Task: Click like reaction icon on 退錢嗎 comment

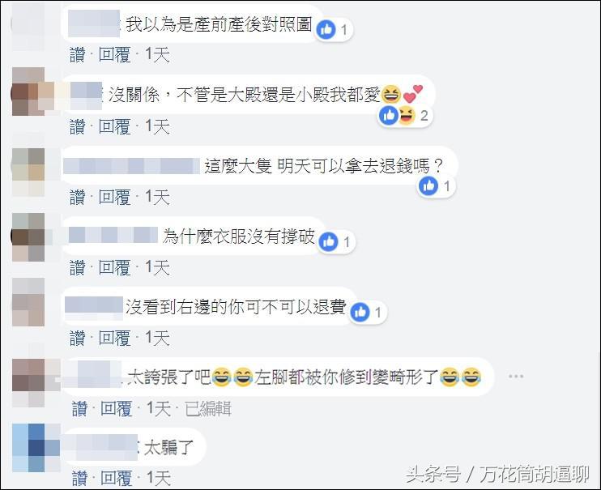Action: pyautogui.click(x=428, y=186)
